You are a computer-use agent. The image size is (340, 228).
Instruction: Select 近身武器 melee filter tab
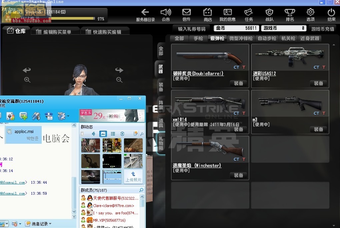click(310, 38)
